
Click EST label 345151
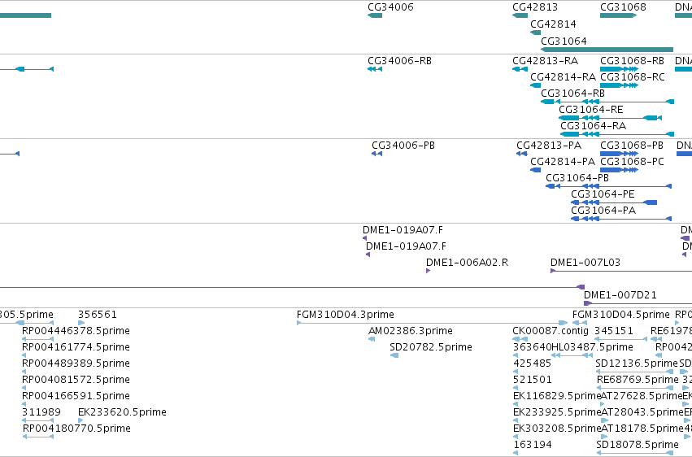614,331
